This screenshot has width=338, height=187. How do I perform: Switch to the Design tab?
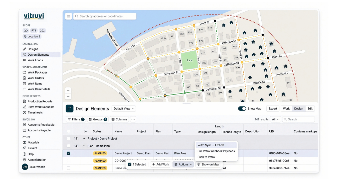click(x=298, y=109)
